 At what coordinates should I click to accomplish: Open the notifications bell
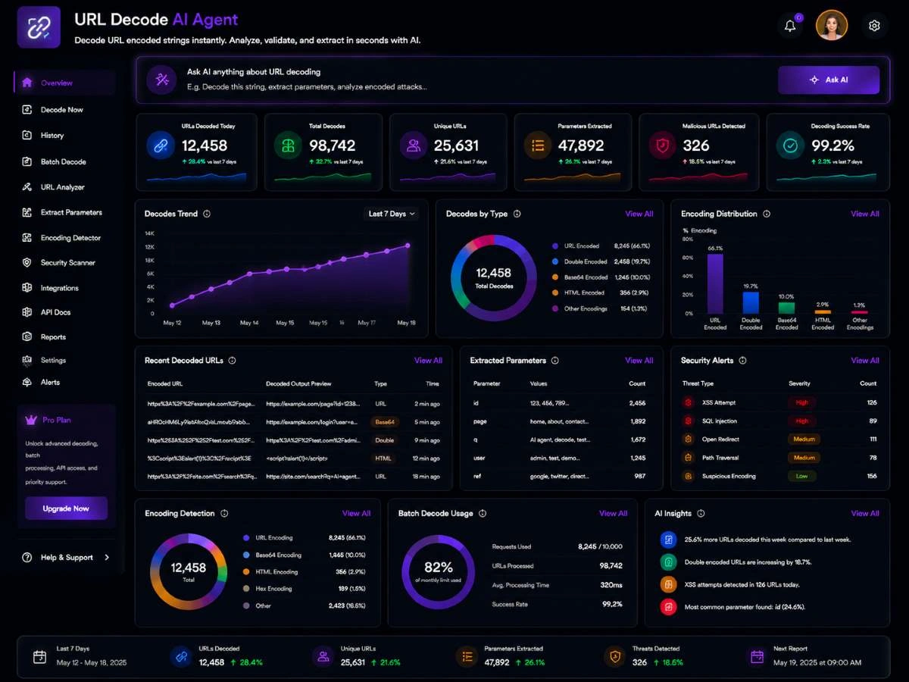(790, 26)
